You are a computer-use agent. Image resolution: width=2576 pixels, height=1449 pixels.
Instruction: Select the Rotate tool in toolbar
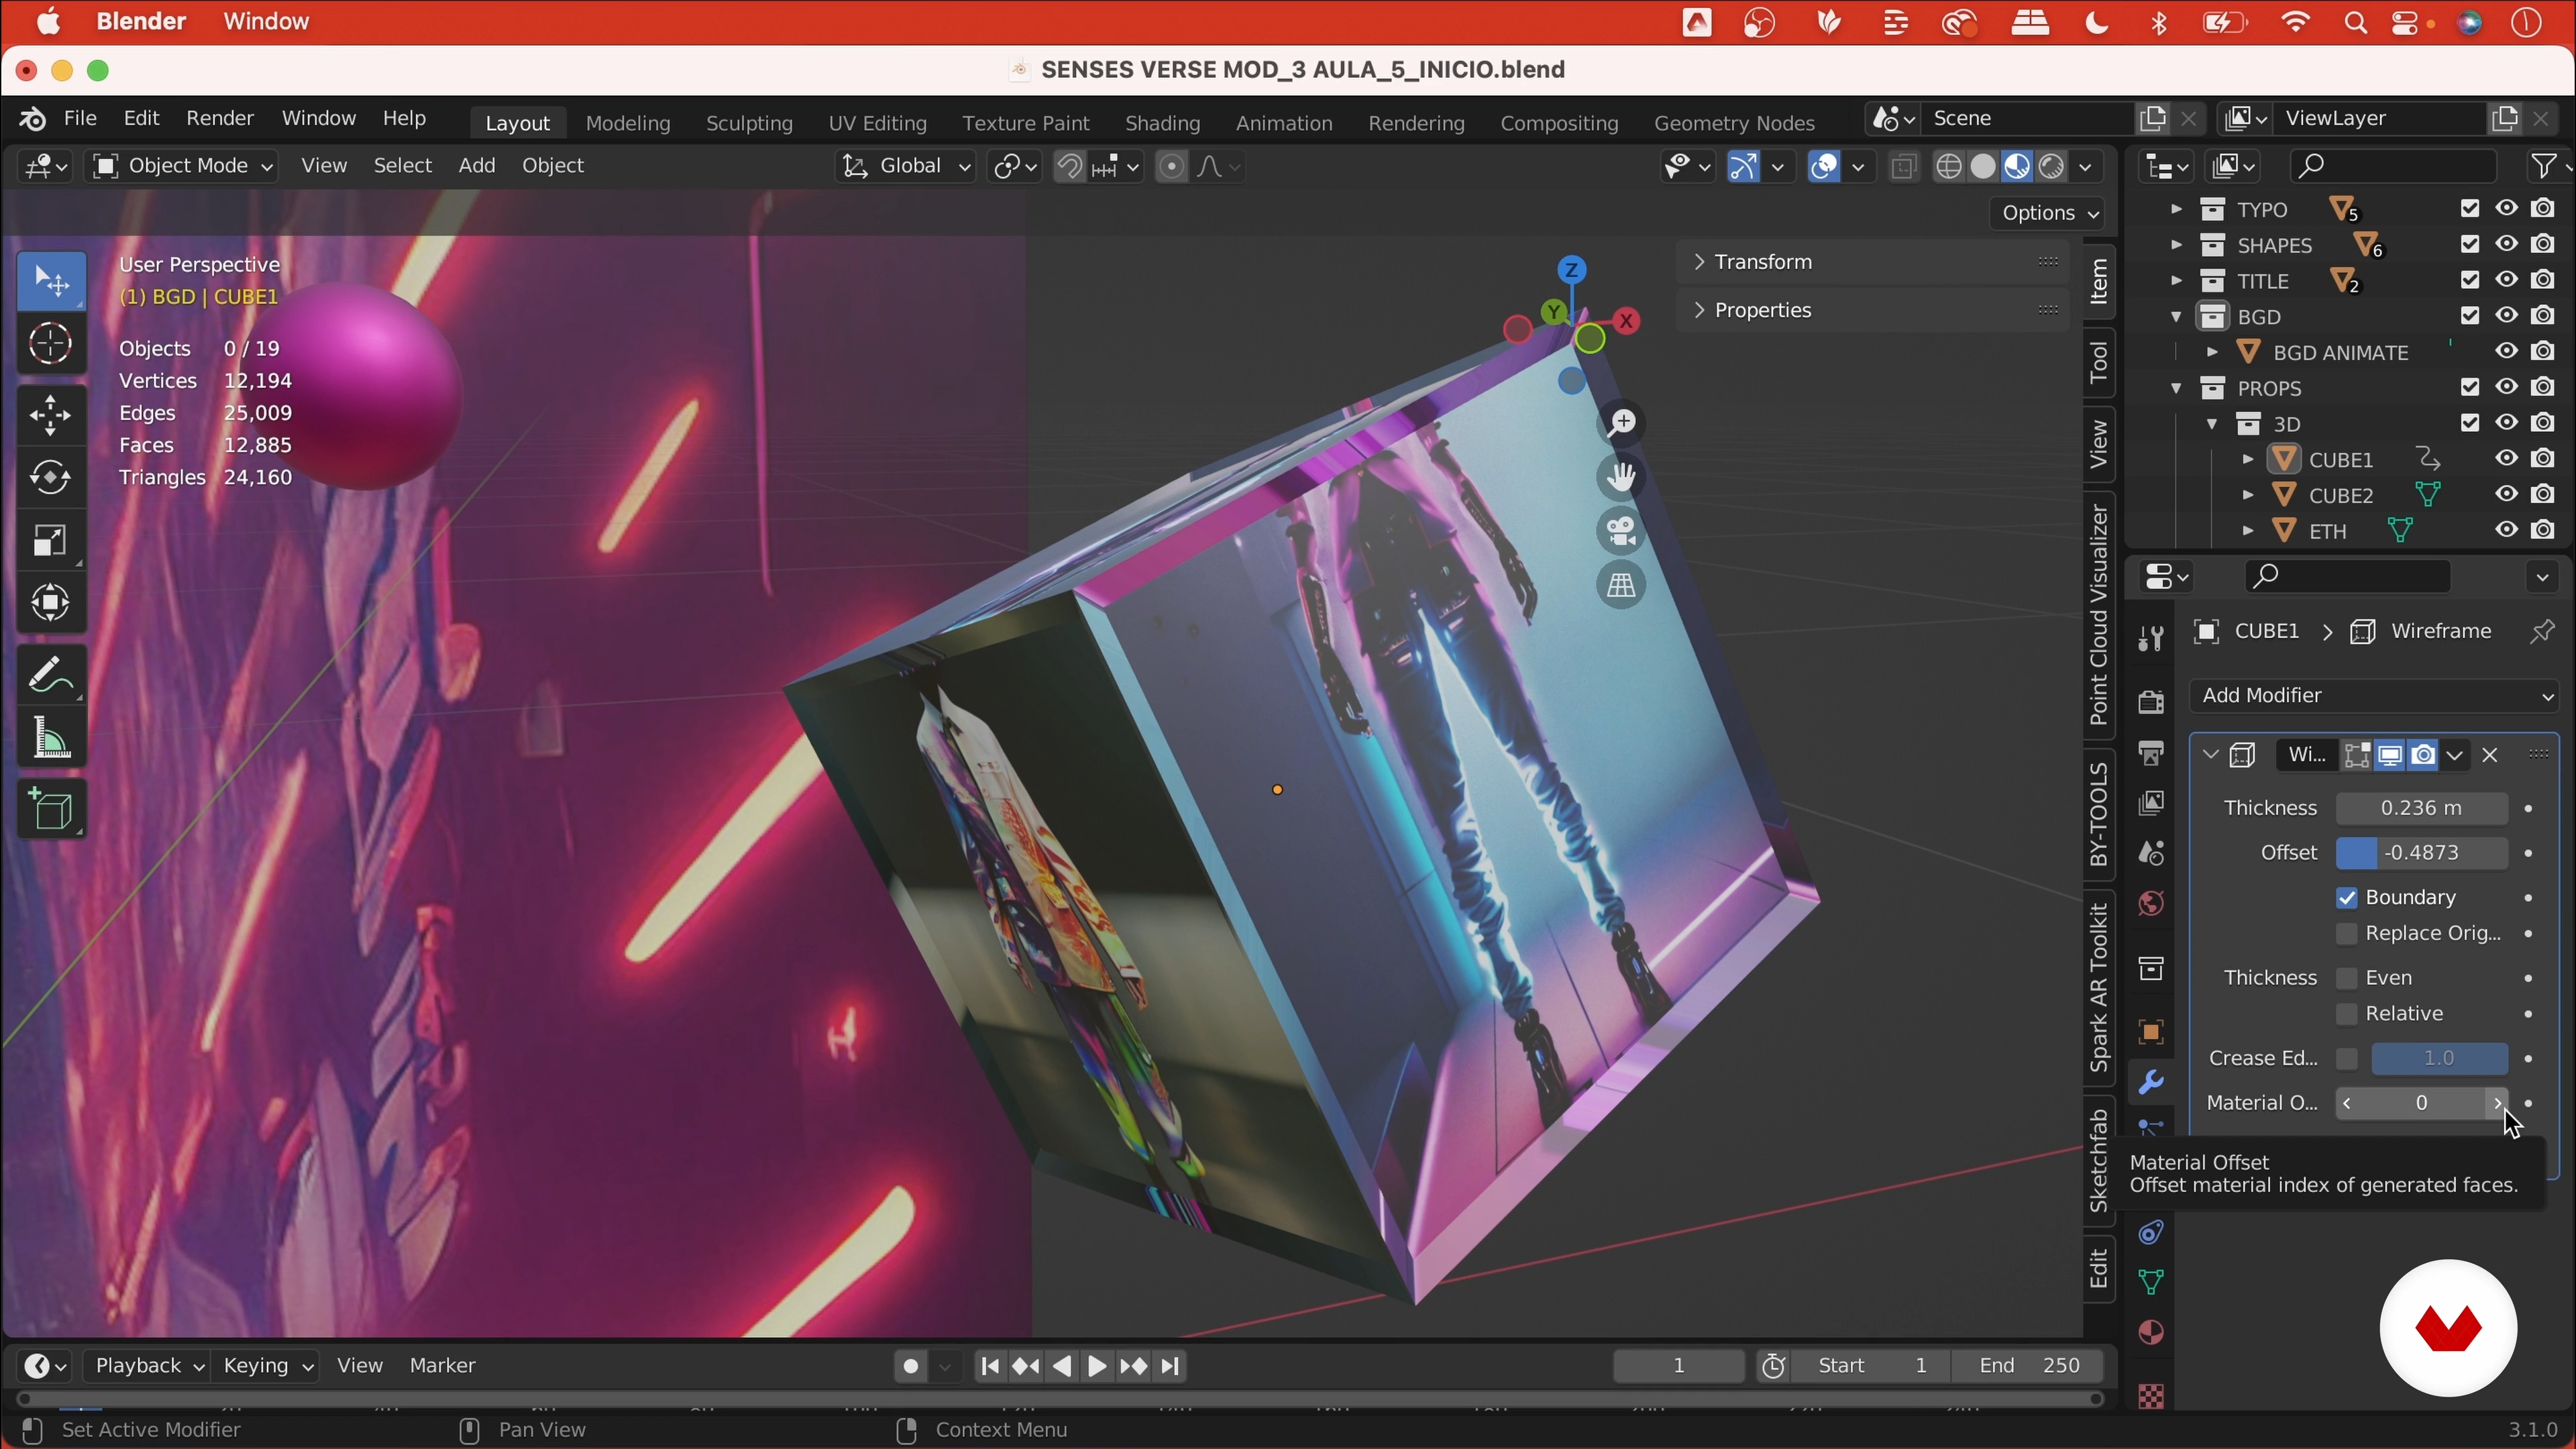click(50, 478)
